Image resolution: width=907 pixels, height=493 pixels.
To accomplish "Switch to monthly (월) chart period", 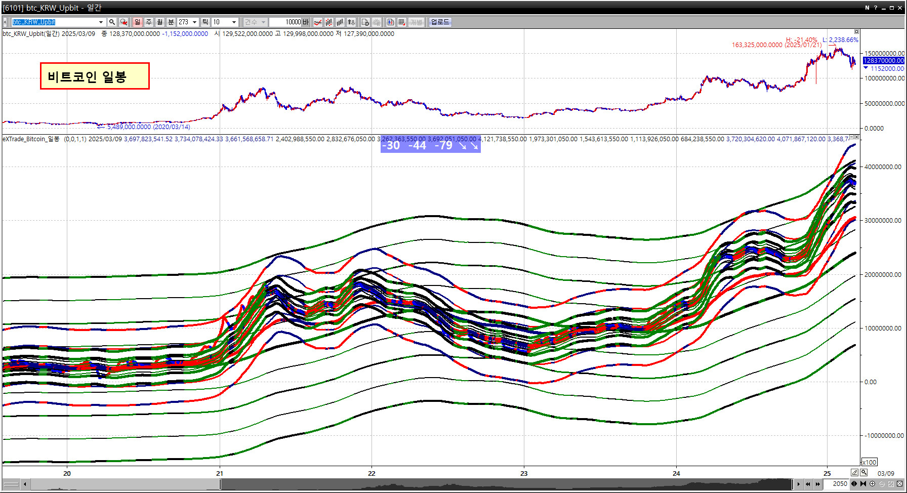I will (159, 22).
